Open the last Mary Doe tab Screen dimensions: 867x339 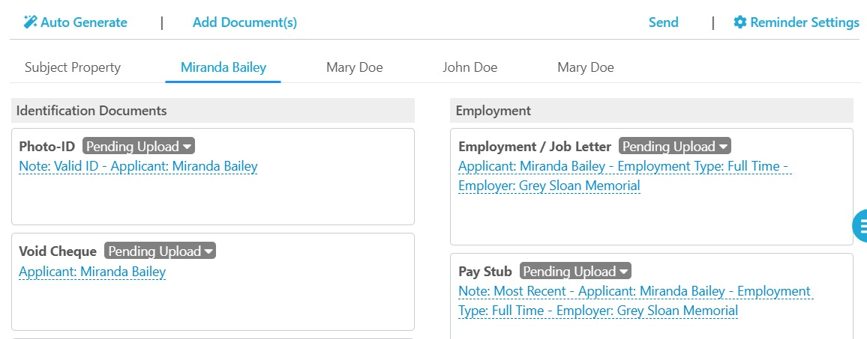586,67
